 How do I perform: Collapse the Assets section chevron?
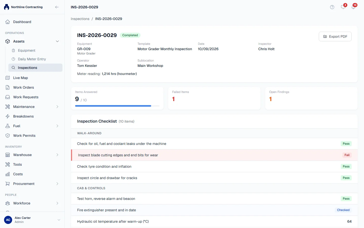pyautogui.click(x=57, y=41)
